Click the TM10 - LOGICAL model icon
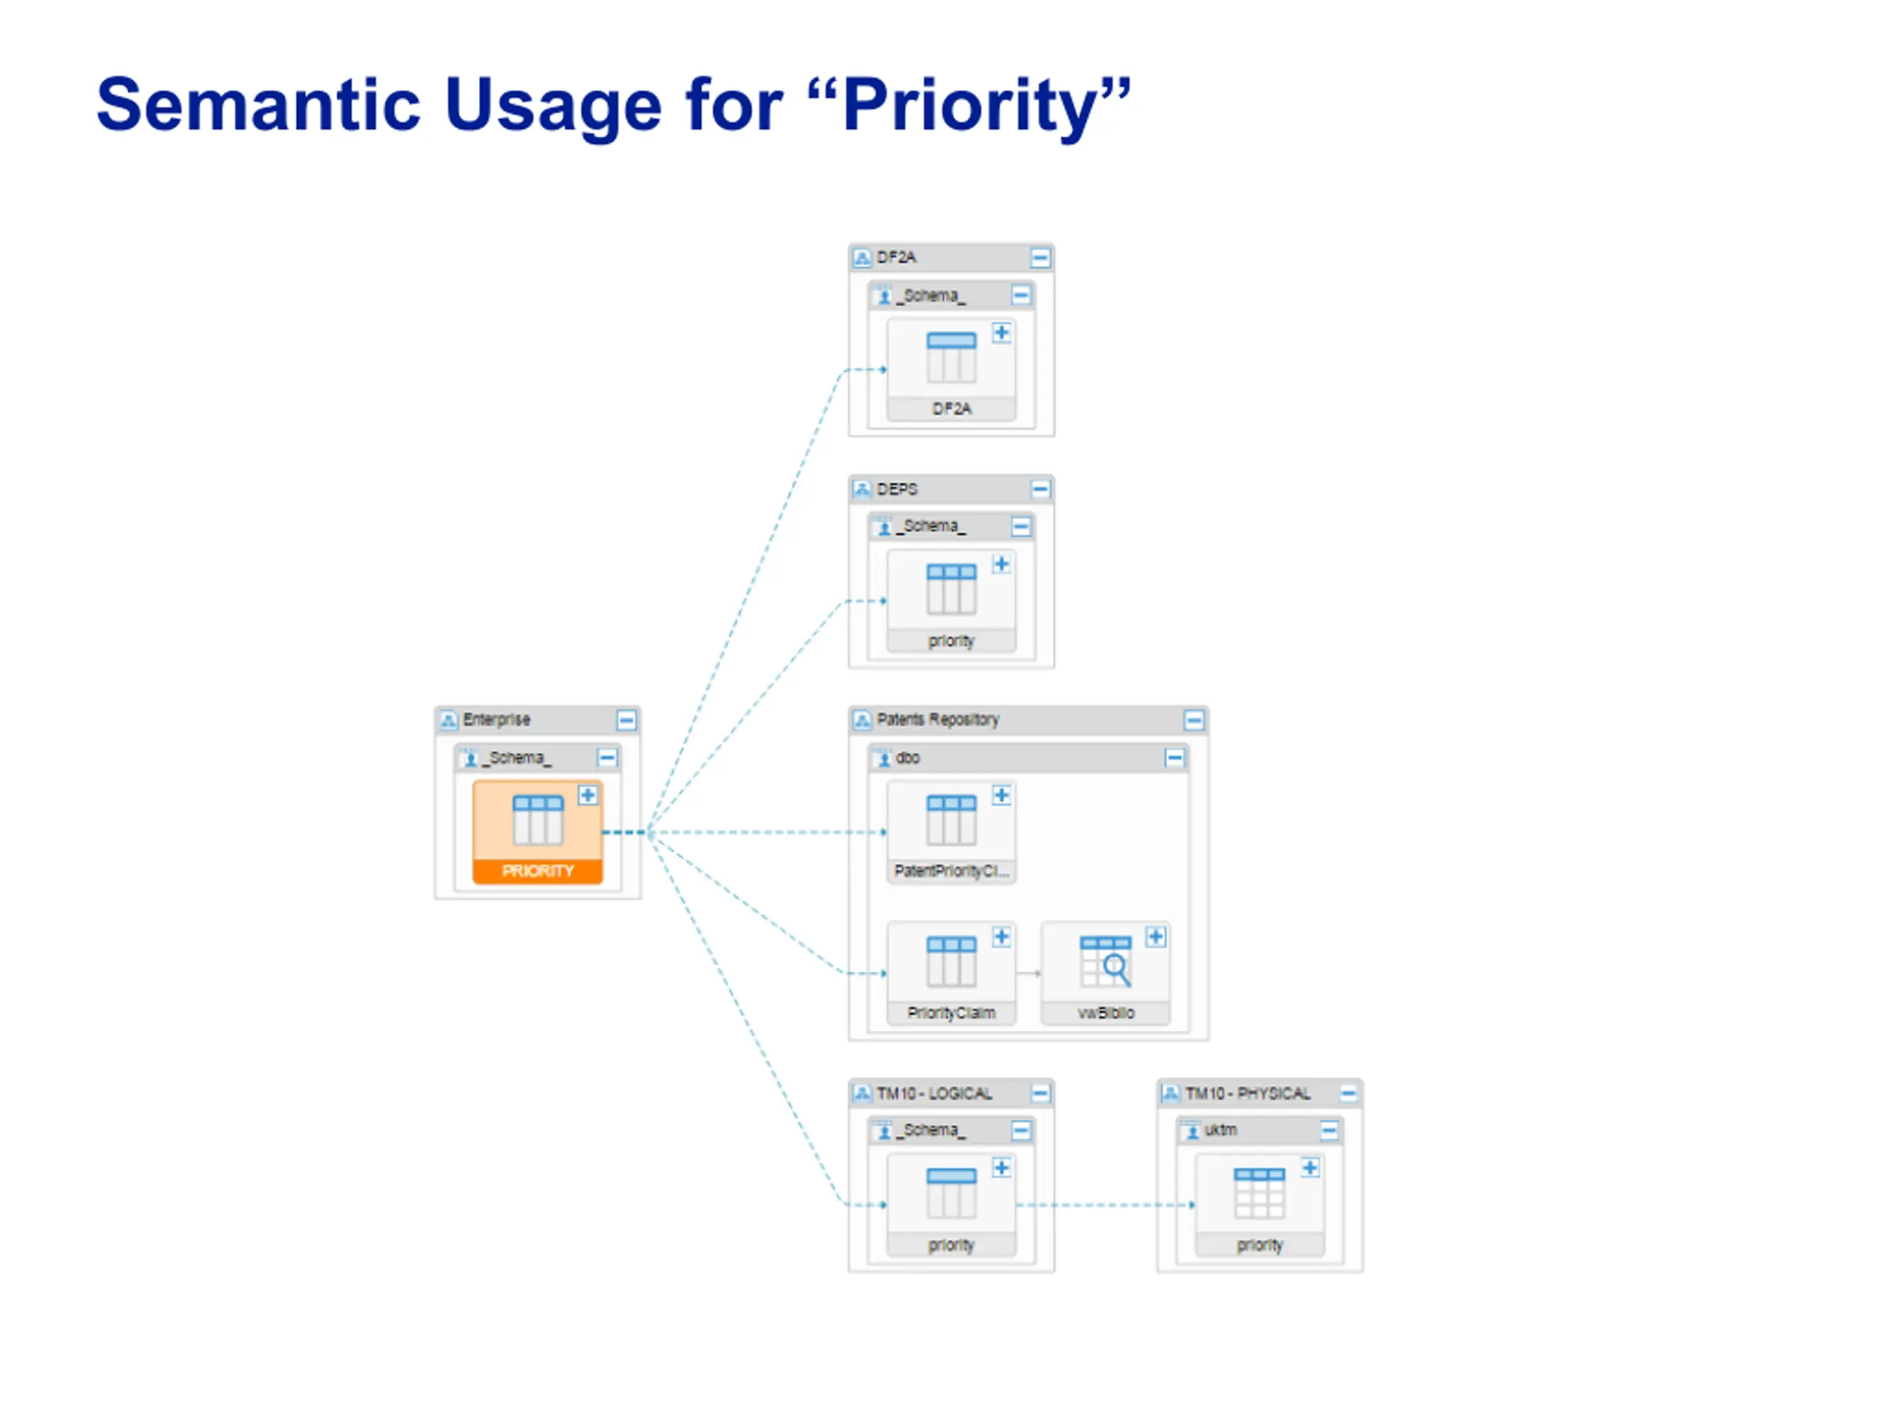This screenshot has height=1422, width=1896. tap(862, 1094)
